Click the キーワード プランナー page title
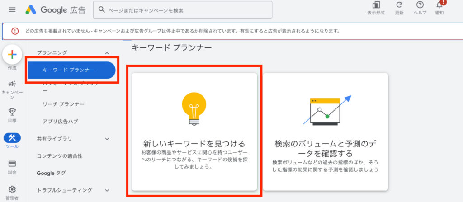463x202 pixels. 171,47
